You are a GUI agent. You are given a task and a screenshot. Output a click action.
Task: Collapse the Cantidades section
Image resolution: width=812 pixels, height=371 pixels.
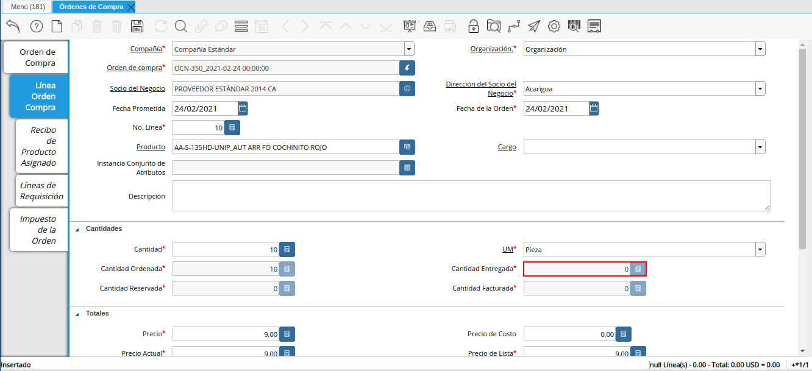pyautogui.click(x=77, y=230)
